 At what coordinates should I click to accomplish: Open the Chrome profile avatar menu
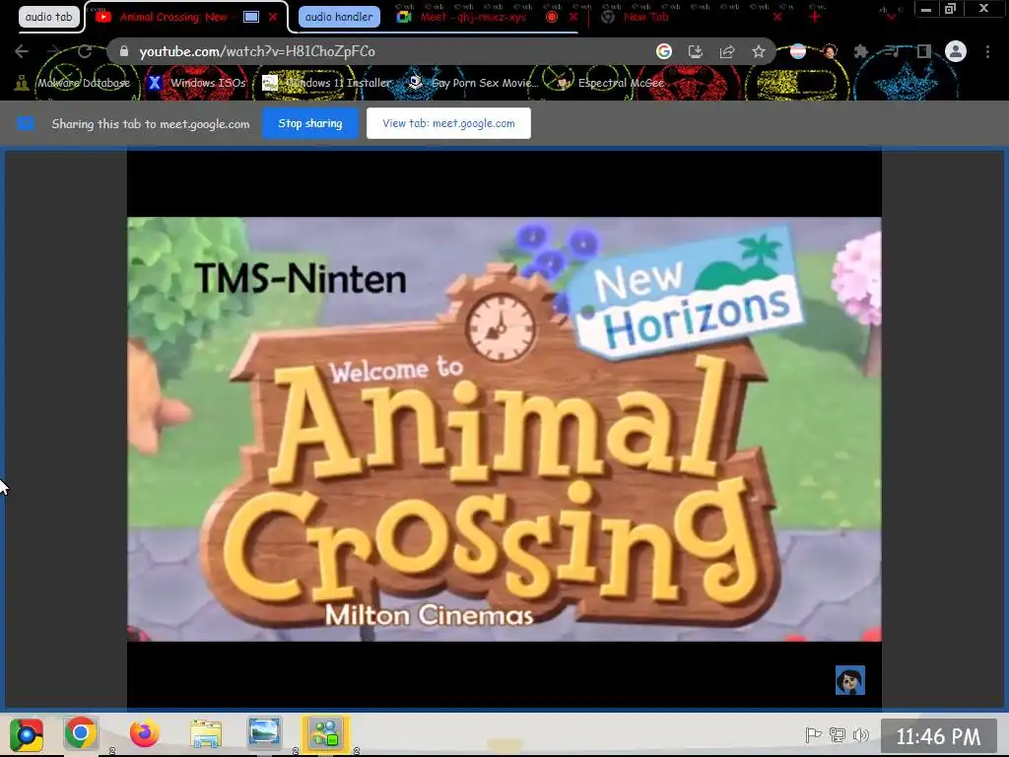pos(956,51)
